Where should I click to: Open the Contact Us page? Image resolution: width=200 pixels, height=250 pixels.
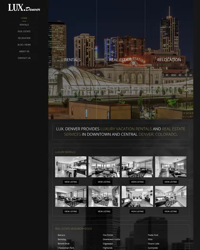coord(24,58)
